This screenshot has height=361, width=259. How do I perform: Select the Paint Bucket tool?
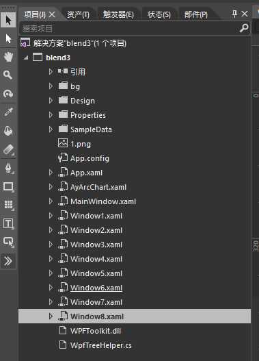pos(8,132)
